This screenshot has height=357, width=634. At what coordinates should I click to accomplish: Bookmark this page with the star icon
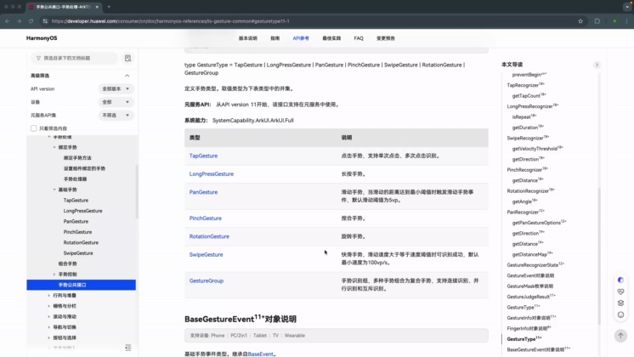pyautogui.click(x=580, y=20)
